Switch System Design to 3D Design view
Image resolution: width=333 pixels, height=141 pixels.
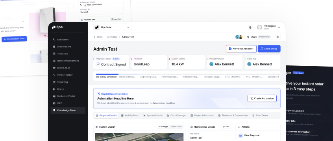163,127
